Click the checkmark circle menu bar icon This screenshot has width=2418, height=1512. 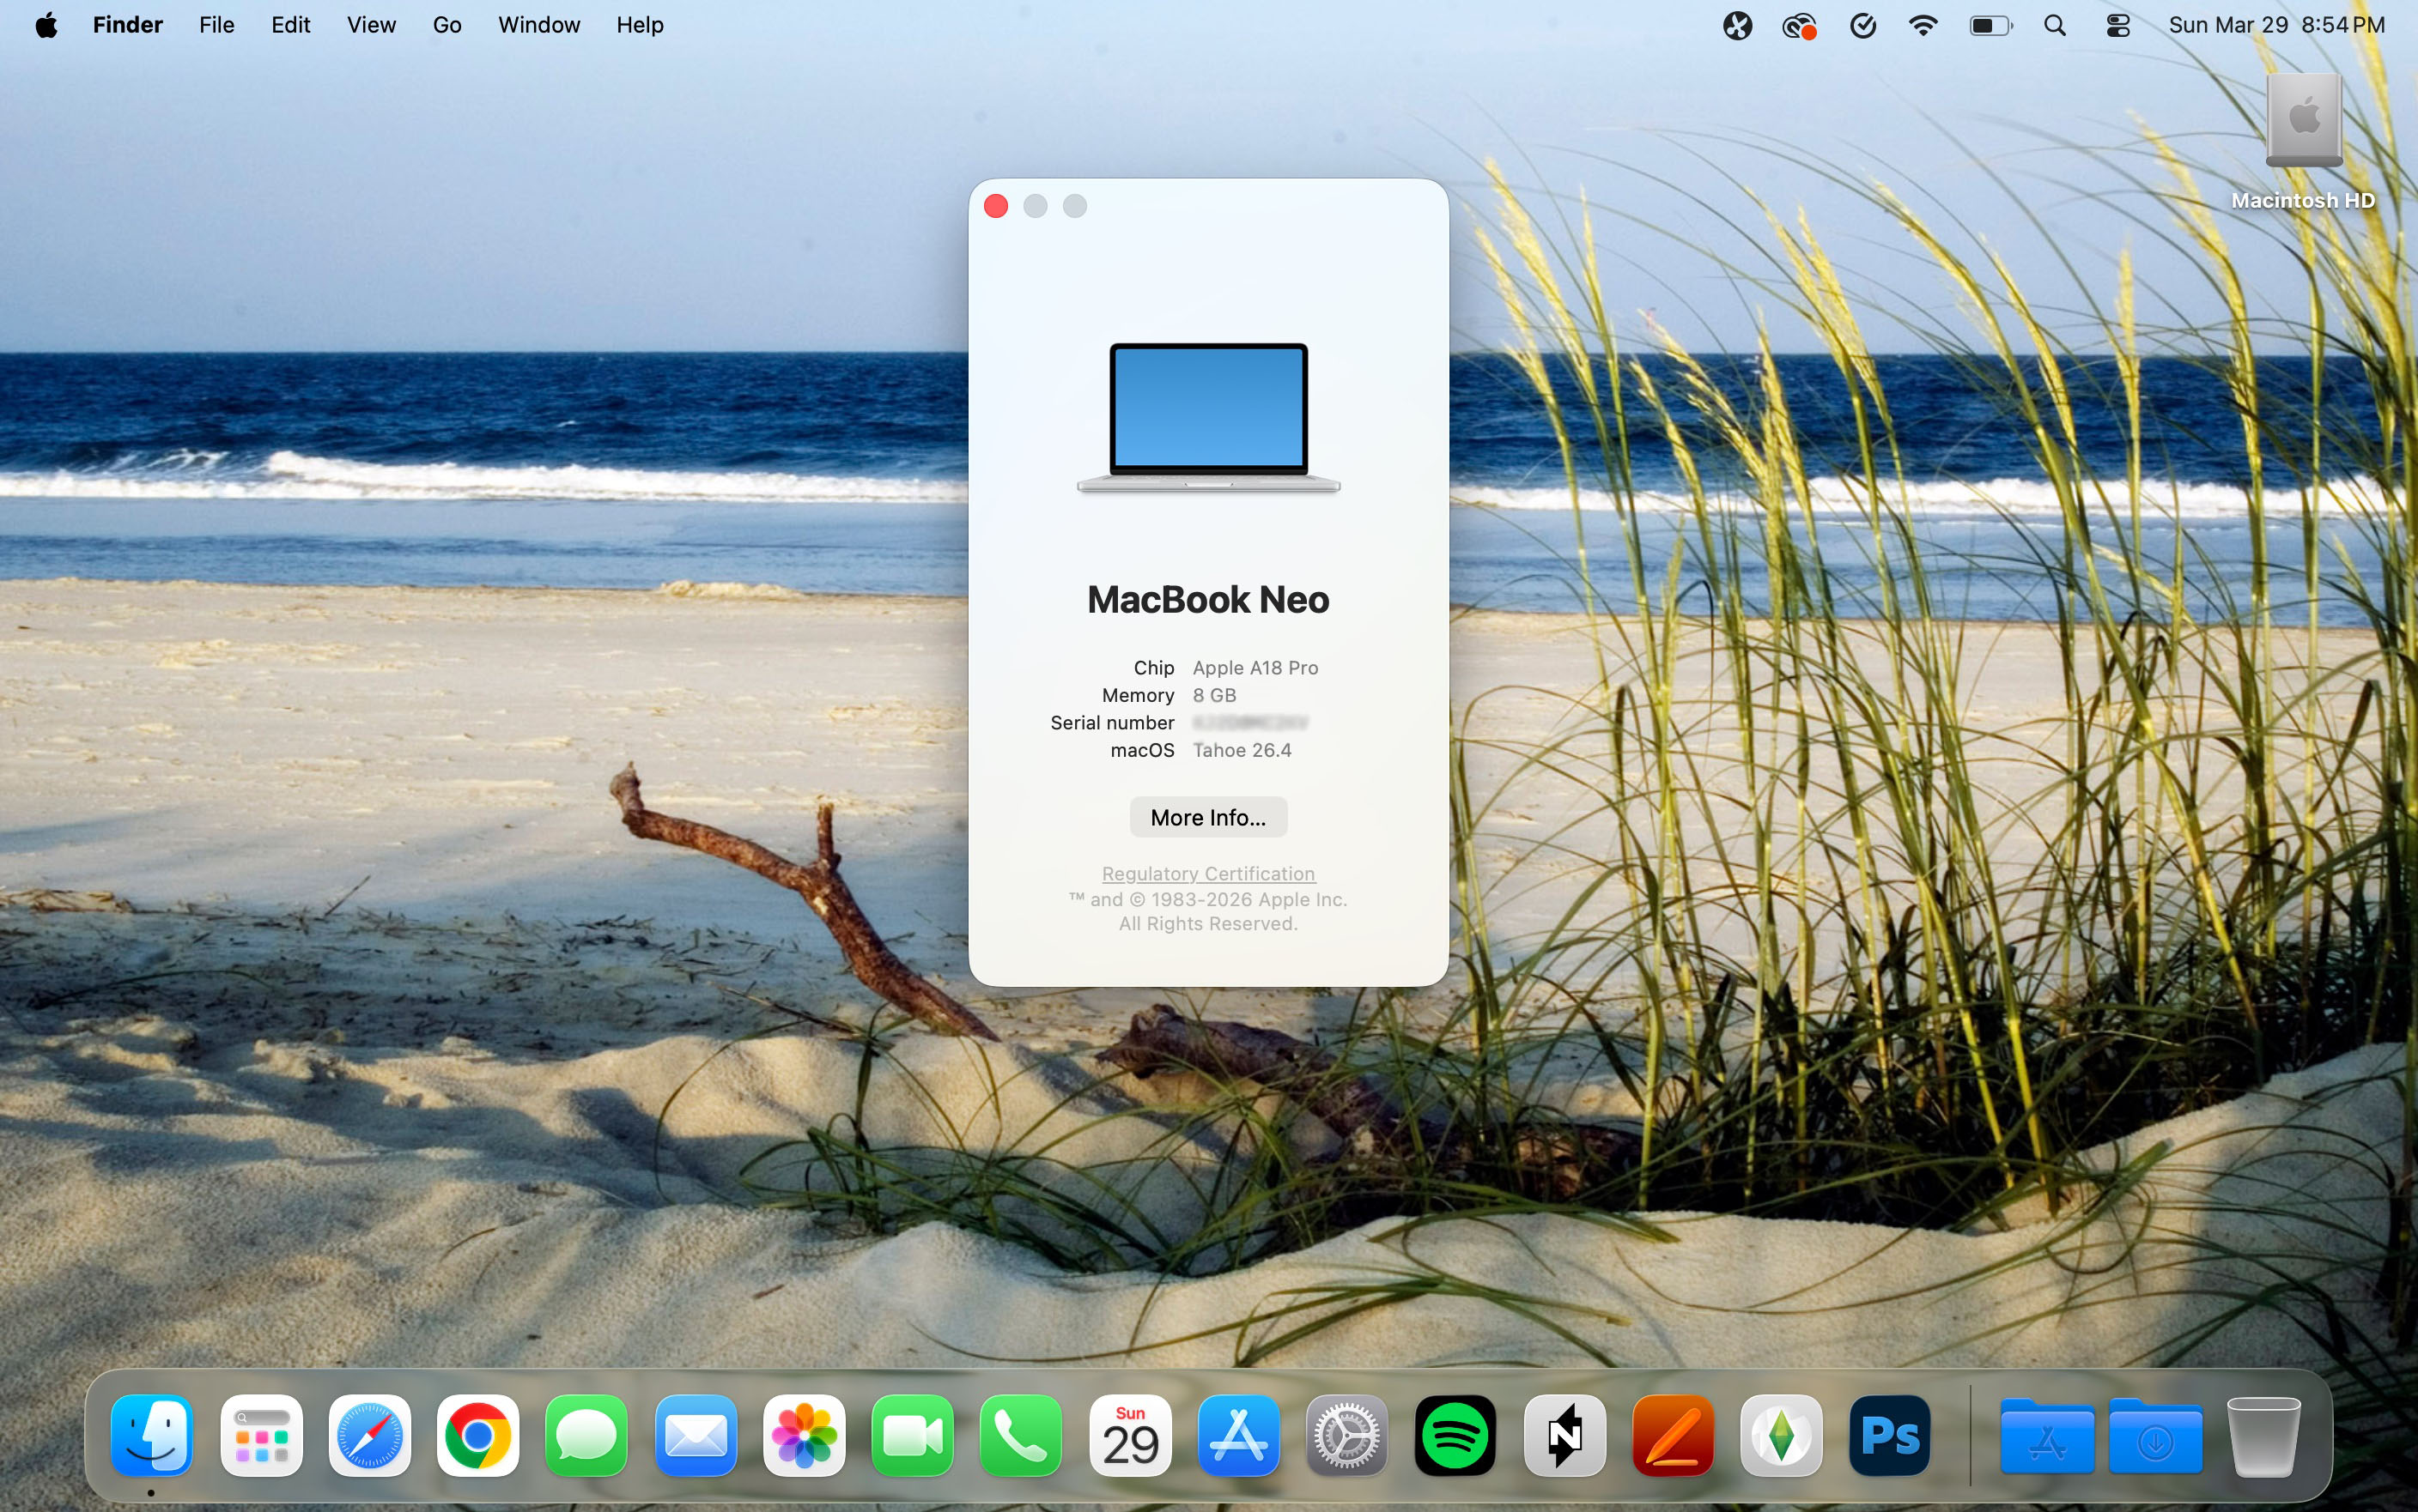tap(1862, 25)
